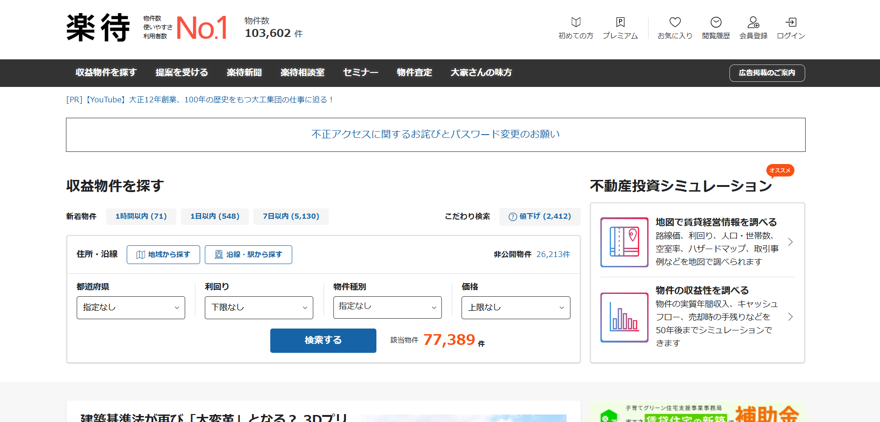Image resolution: width=880 pixels, height=422 pixels.
Task: Click the 不動産投資シミュレーション heading
Action: click(x=681, y=186)
